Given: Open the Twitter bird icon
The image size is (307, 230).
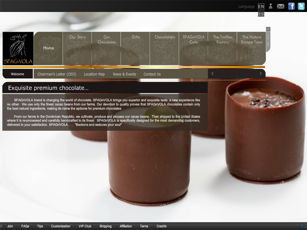Looking at the screenshot, I should (301, 6).
